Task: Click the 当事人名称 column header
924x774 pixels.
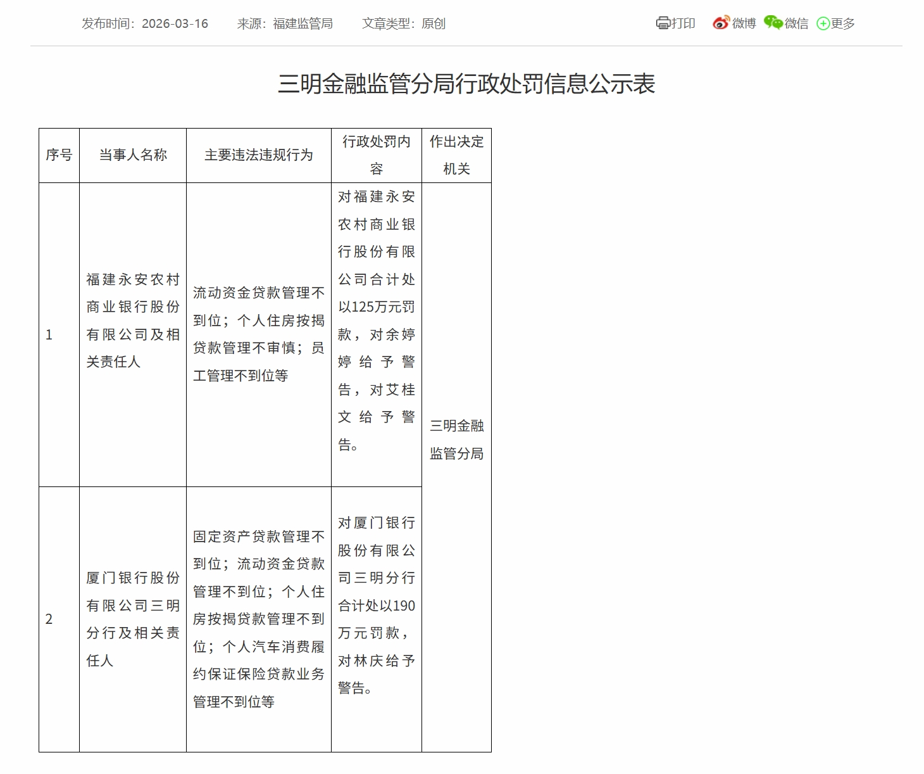Action: 132,154
